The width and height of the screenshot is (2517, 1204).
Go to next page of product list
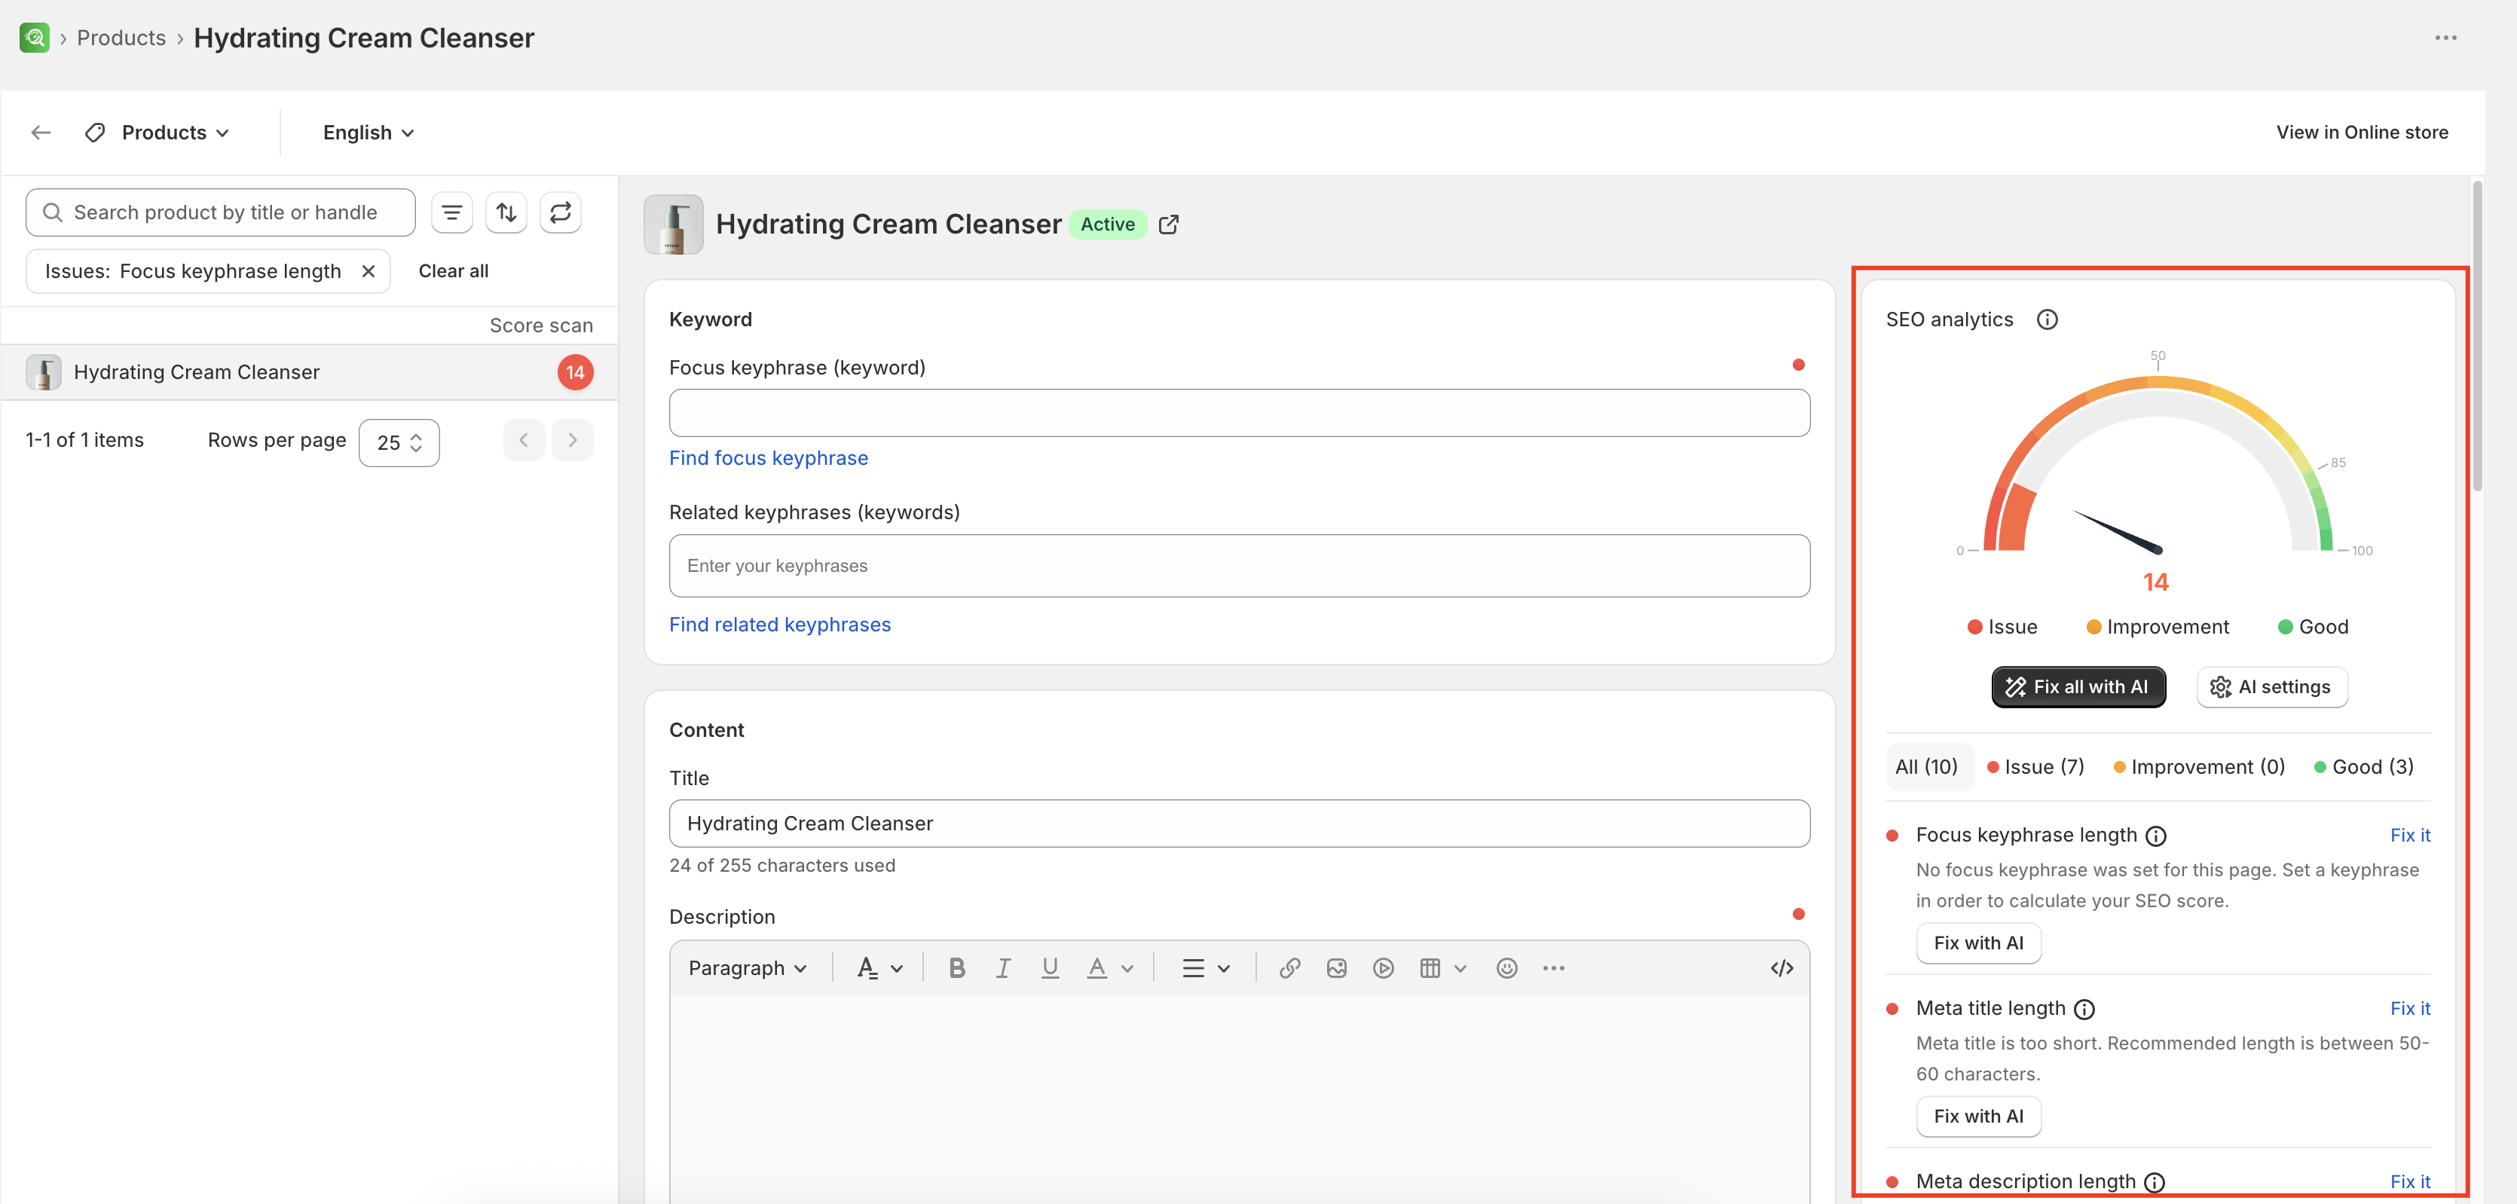tap(573, 440)
